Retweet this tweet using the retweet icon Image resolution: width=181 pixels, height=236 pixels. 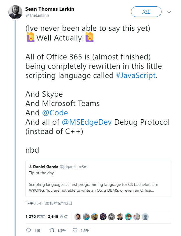coord(52,230)
